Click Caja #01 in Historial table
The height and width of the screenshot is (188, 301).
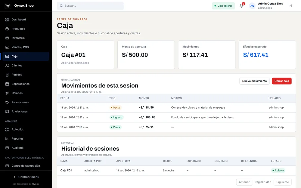pyautogui.click(x=66, y=170)
